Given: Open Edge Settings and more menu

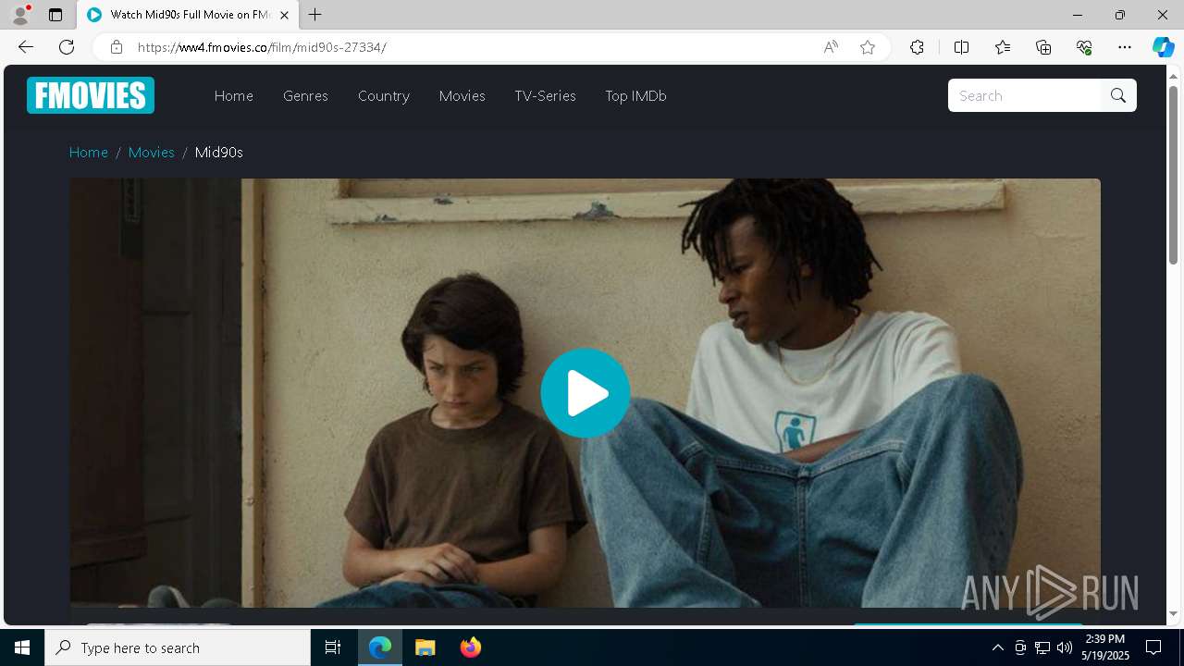Looking at the screenshot, I should click(1125, 47).
